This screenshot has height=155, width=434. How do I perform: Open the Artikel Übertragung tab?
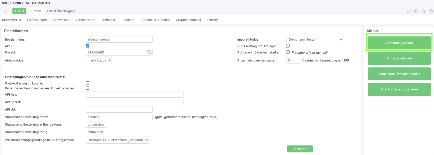[61, 11]
